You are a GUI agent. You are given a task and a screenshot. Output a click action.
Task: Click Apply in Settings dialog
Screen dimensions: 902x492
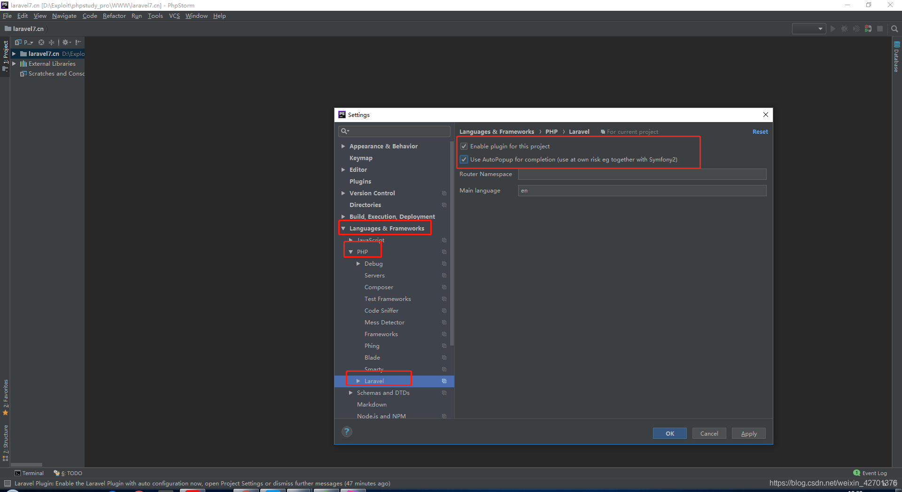coord(749,433)
